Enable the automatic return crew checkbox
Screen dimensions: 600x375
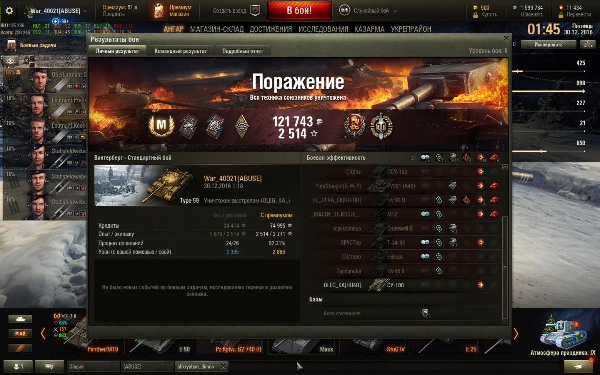(x=32, y=64)
